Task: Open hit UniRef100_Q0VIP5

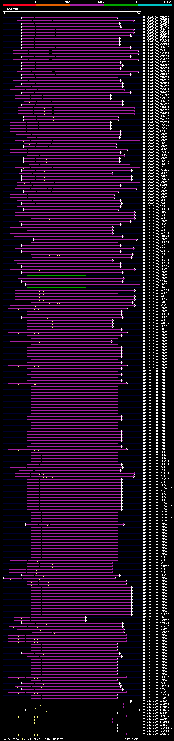Action: point(156,96)
